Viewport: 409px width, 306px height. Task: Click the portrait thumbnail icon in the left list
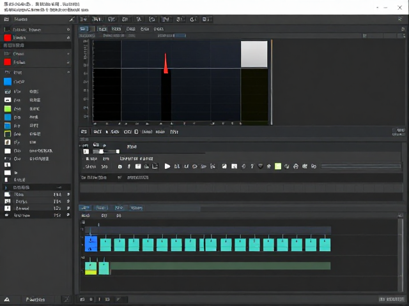pos(8,142)
